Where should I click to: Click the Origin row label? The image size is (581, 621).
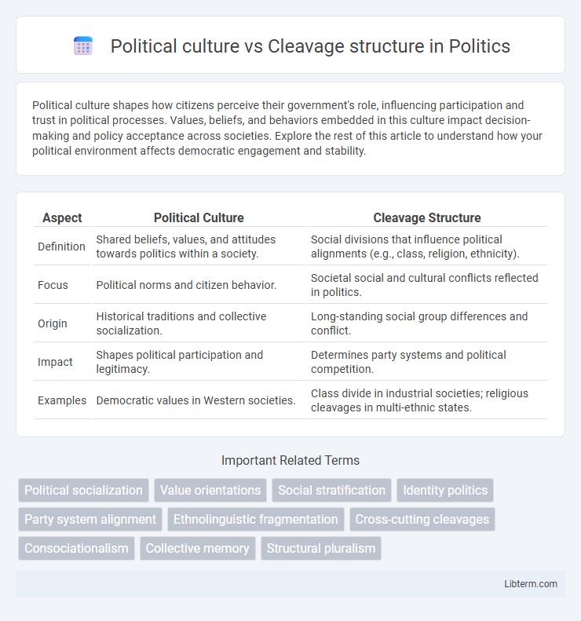tap(53, 323)
